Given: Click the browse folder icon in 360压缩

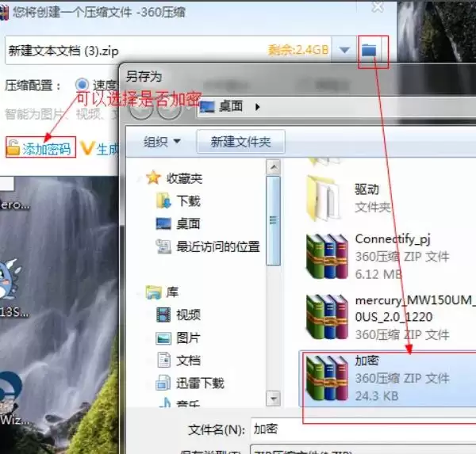Looking at the screenshot, I should [369, 50].
